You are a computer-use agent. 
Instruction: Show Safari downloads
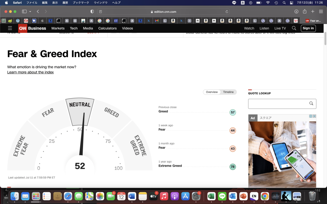[296, 11]
